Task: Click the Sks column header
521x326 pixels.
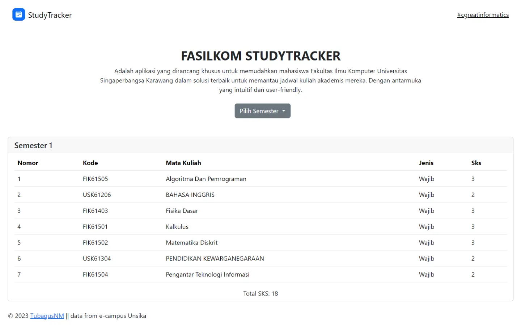Action: [x=476, y=163]
